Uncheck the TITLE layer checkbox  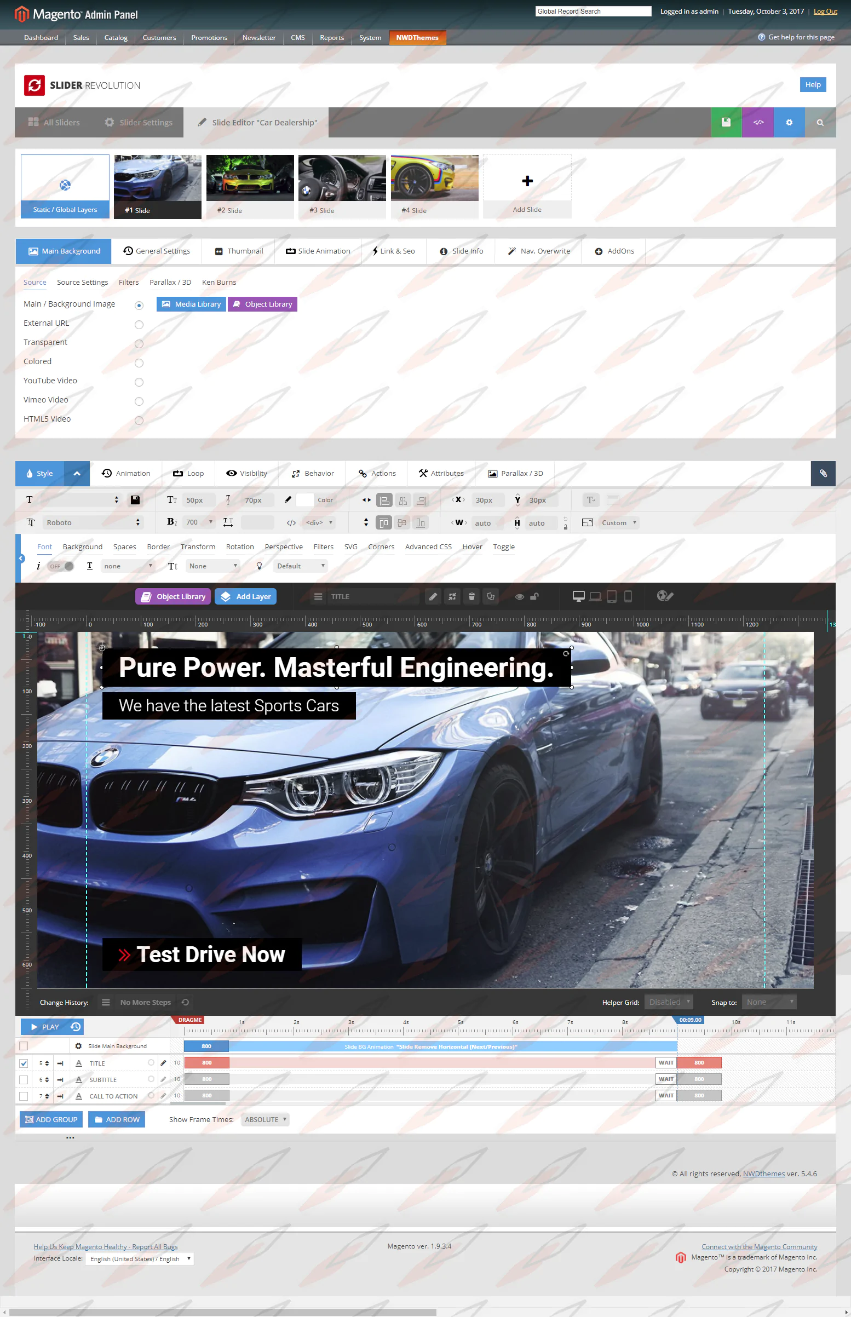pyautogui.click(x=24, y=1063)
